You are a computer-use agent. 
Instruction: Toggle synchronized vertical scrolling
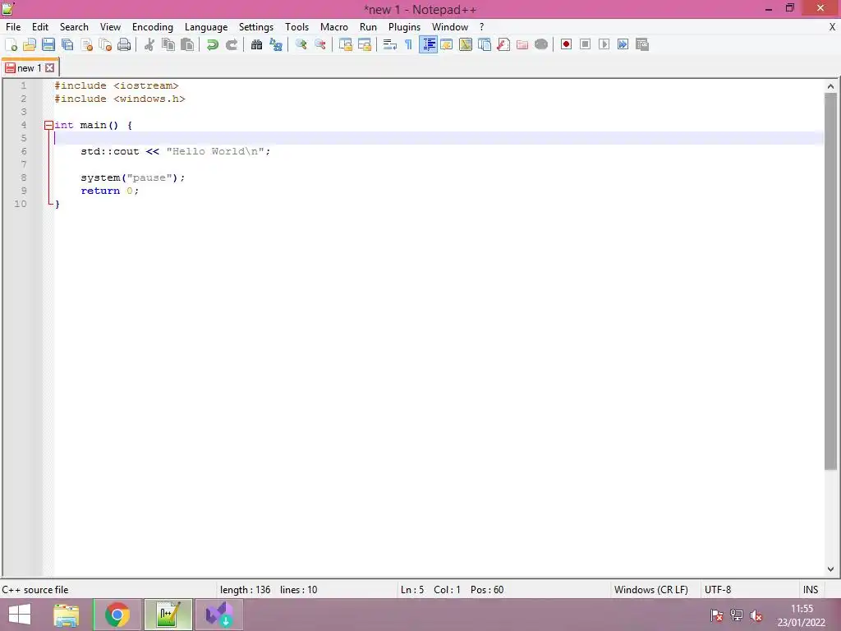point(346,44)
